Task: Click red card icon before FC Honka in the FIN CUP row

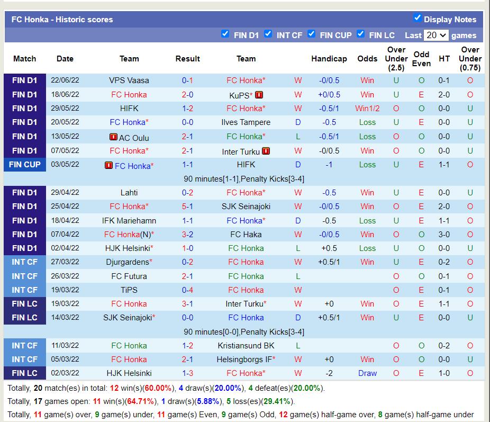Action: point(108,165)
